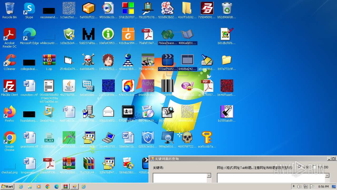Open Windows Explorer from taskbar

click(x=30, y=187)
